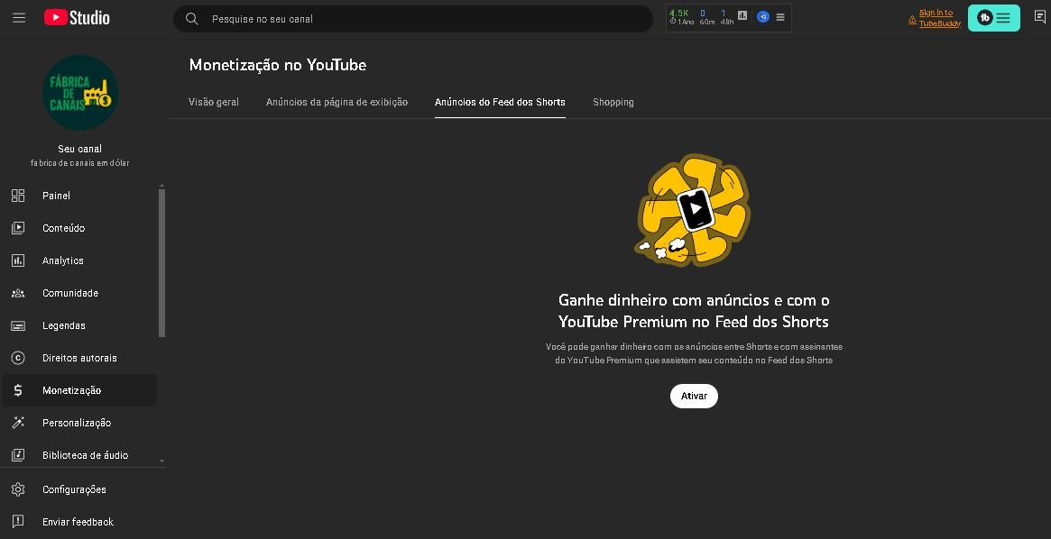Image resolution: width=1051 pixels, height=539 pixels.
Task: Open the gray extension toolbar menu icon
Action: click(x=780, y=17)
